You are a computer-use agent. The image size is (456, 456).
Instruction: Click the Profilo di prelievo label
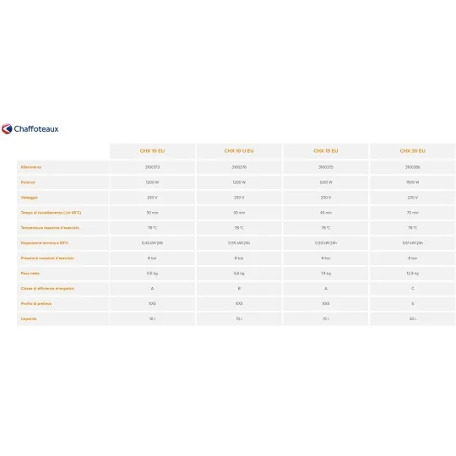pos(36,304)
